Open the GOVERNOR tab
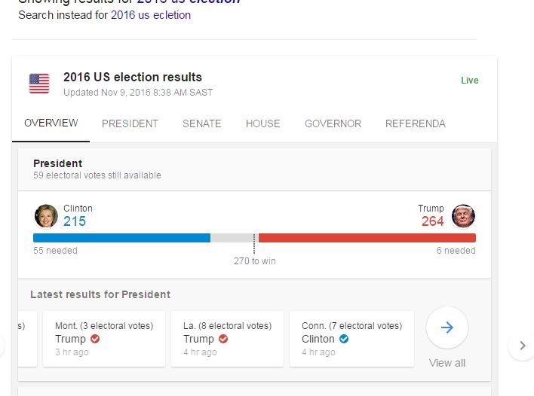The image size is (534, 396). tap(333, 123)
